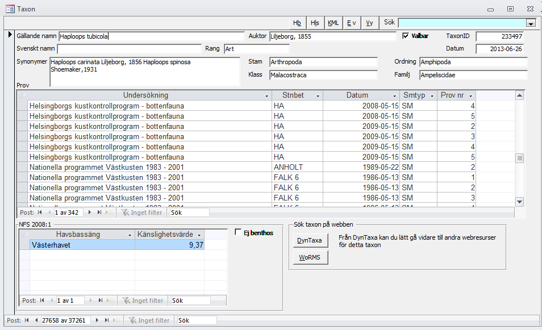Go to previous taxon record in bottom navigator
The height and width of the screenshot is (330, 542).
pyautogui.click(x=36, y=320)
